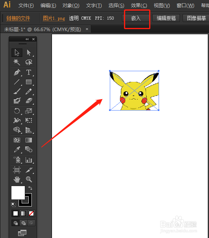209x238 pixels.
Task: Click the 图像描摹 button
Action: pyautogui.click(x=196, y=18)
